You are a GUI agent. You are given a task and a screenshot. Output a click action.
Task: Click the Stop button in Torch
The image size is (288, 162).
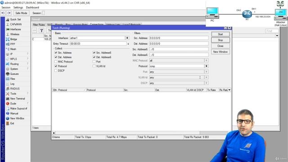point(220,40)
